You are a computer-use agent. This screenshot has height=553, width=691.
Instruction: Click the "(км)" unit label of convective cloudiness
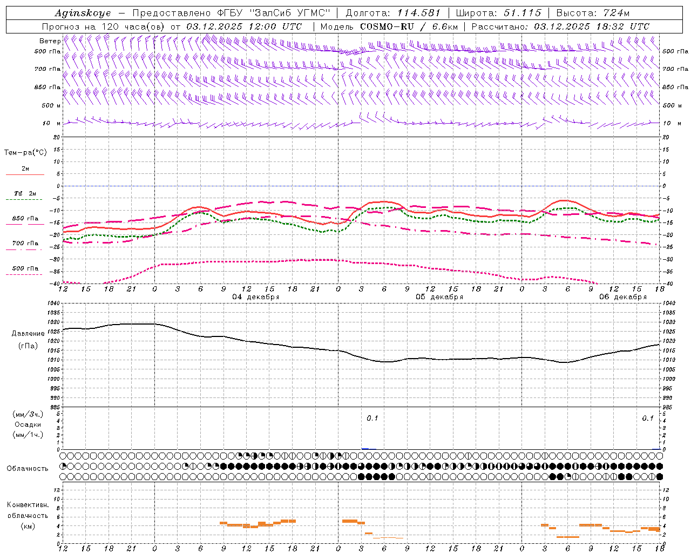click(28, 526)
